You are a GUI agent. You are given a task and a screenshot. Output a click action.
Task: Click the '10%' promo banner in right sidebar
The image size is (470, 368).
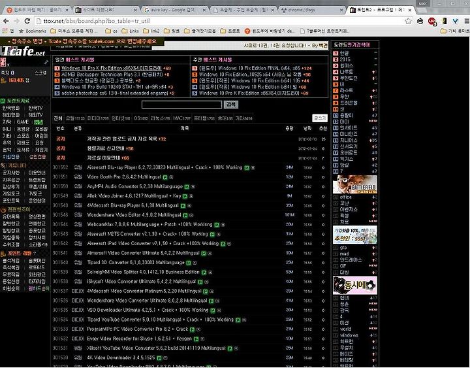pyautogui.click(x=355, y=235)
